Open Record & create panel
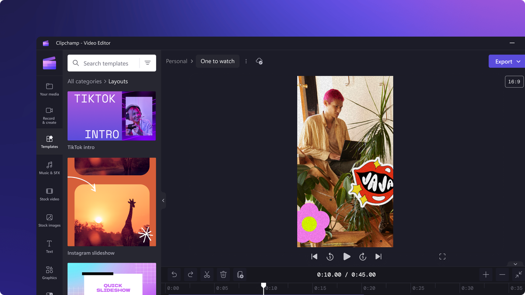525x295 pixels. (x=49, y=115)
